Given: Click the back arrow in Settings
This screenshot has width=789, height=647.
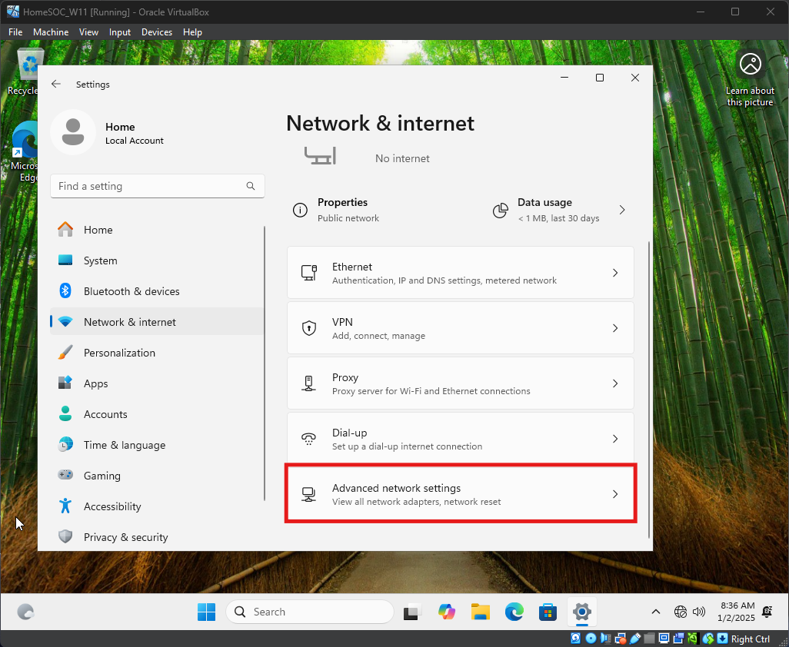Looking at the screenshot, I should click(56, 85).
